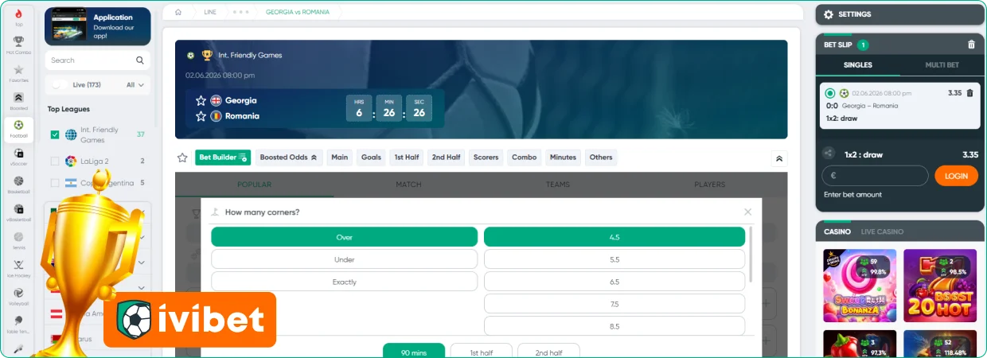Open the Settings gear icon
This screenshot has height=358, width=987.
point(829,14)
